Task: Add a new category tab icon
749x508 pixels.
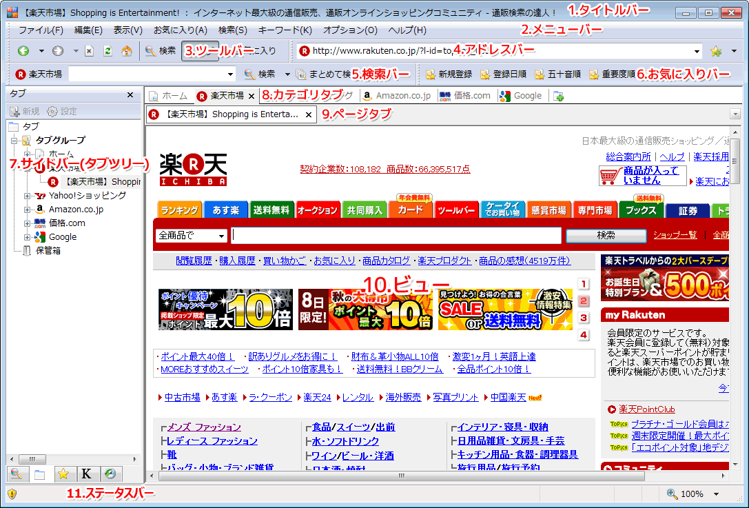Action: [x=558, y=96]
